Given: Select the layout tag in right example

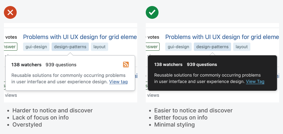Looking at the screenshot, I should pyautogui.click(x=242, y=47).
